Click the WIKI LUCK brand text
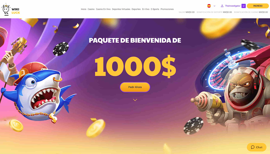The image size is (270, 154). (16, 11)
